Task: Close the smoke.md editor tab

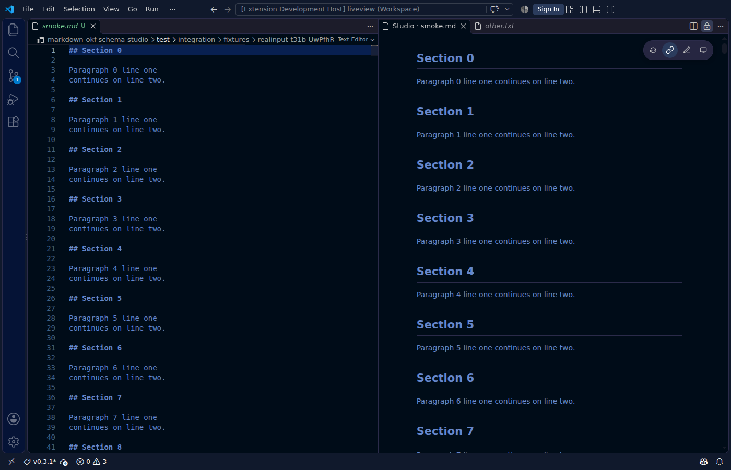Action: pos(93,26)
